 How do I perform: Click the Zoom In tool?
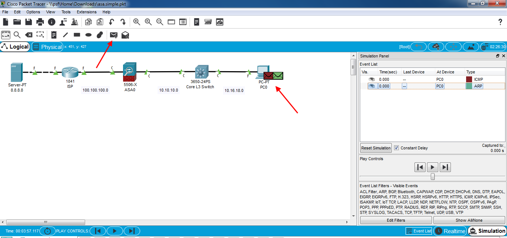coord(136,22)
